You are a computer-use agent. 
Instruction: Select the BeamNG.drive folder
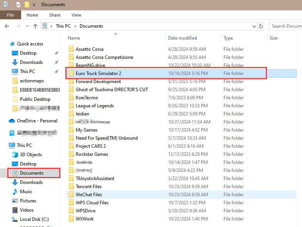[x=90, y=65]
